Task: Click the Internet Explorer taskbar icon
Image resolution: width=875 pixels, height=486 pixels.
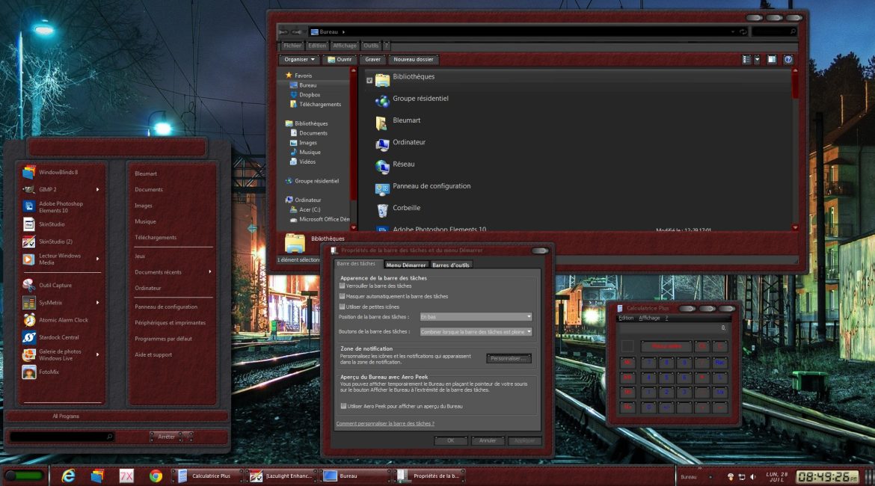Action: (x=68, y=476)
